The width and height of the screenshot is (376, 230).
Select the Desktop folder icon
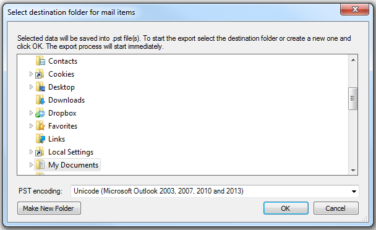click(40, 87)
